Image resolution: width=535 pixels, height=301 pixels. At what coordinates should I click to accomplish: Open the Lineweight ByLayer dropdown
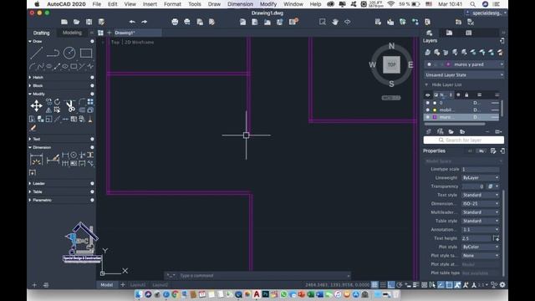point(480,178)
